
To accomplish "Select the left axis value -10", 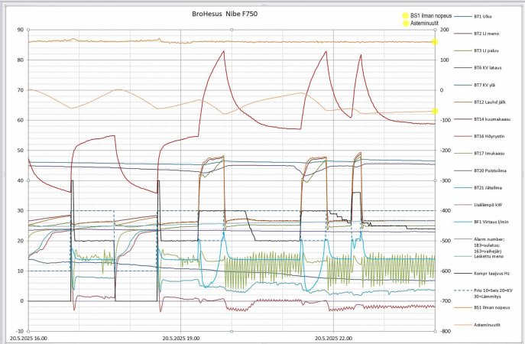I will coord(20,331).
